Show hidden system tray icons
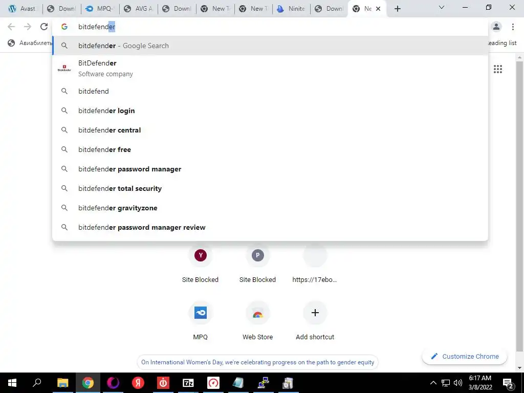Viewport: 524px width, 393px height. (433, 383)
